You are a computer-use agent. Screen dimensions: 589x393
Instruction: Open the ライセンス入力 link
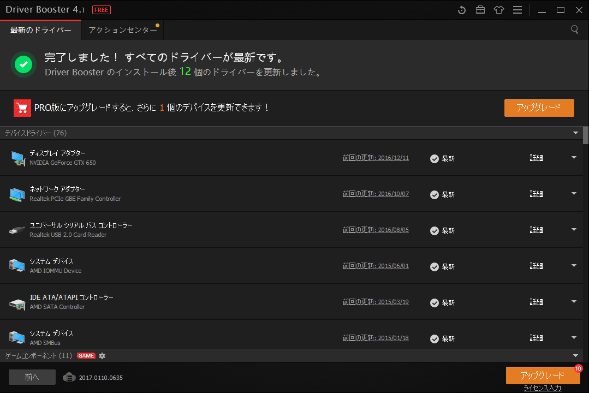pyautogui.click(x=543, y=388)
